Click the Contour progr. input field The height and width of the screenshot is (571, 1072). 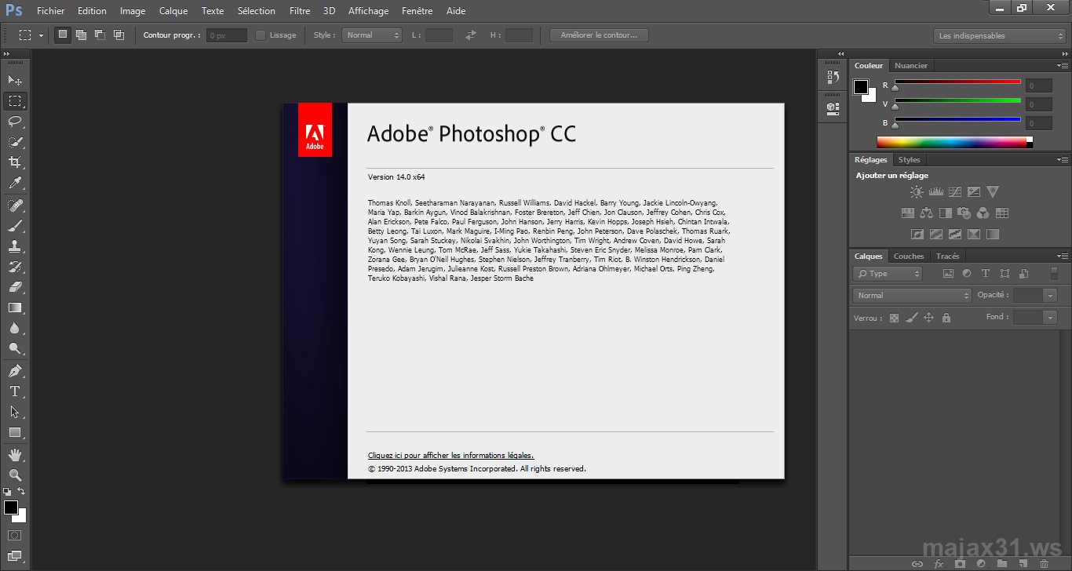pos(227,35)
